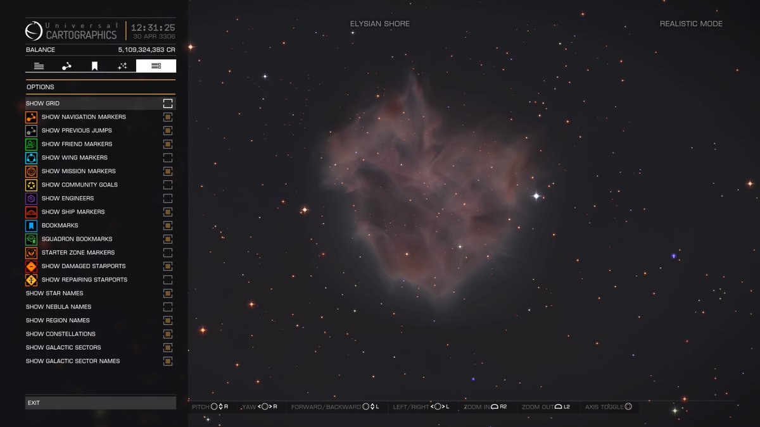Viewport: 760px width, 427px height.
Task: Click the PITCH control hint
Action: (210, 407)
